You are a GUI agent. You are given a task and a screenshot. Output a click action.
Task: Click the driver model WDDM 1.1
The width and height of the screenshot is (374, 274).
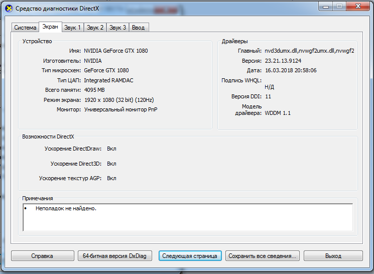(x=278, y=113)
